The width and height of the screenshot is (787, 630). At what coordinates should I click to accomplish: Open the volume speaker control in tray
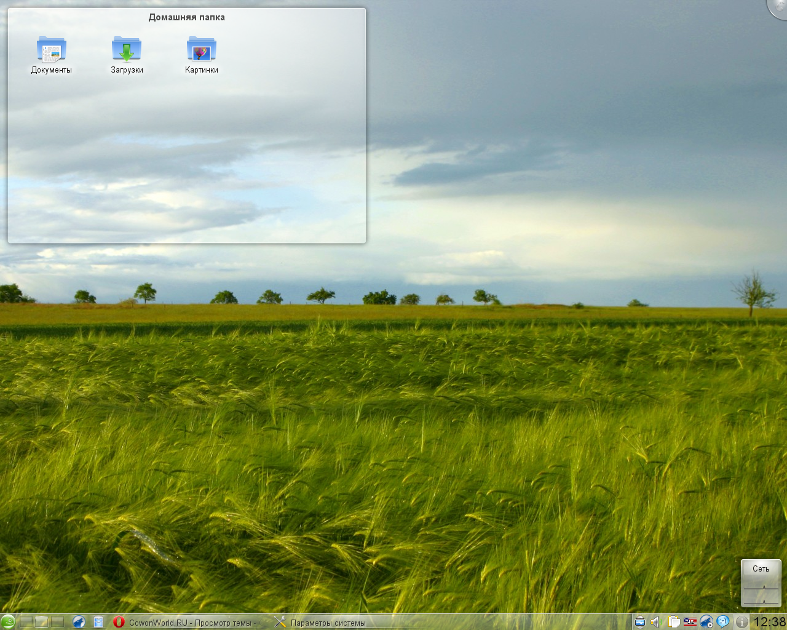pos(655,622)
